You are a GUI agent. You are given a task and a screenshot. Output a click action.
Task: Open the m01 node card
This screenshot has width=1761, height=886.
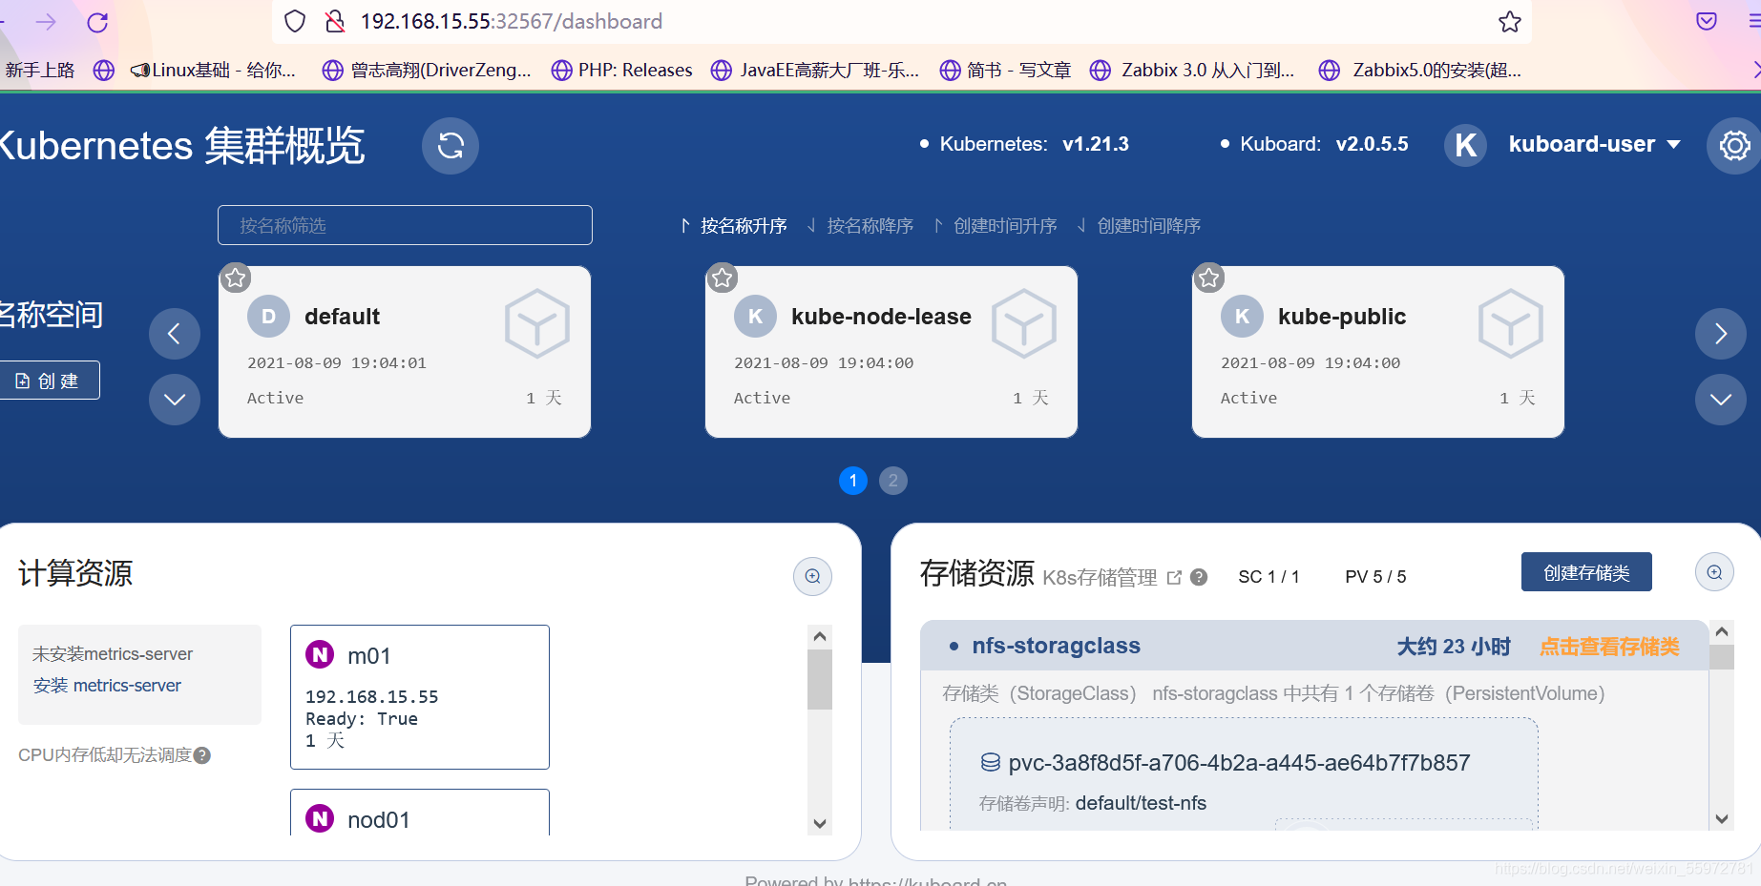click(420, 697)
